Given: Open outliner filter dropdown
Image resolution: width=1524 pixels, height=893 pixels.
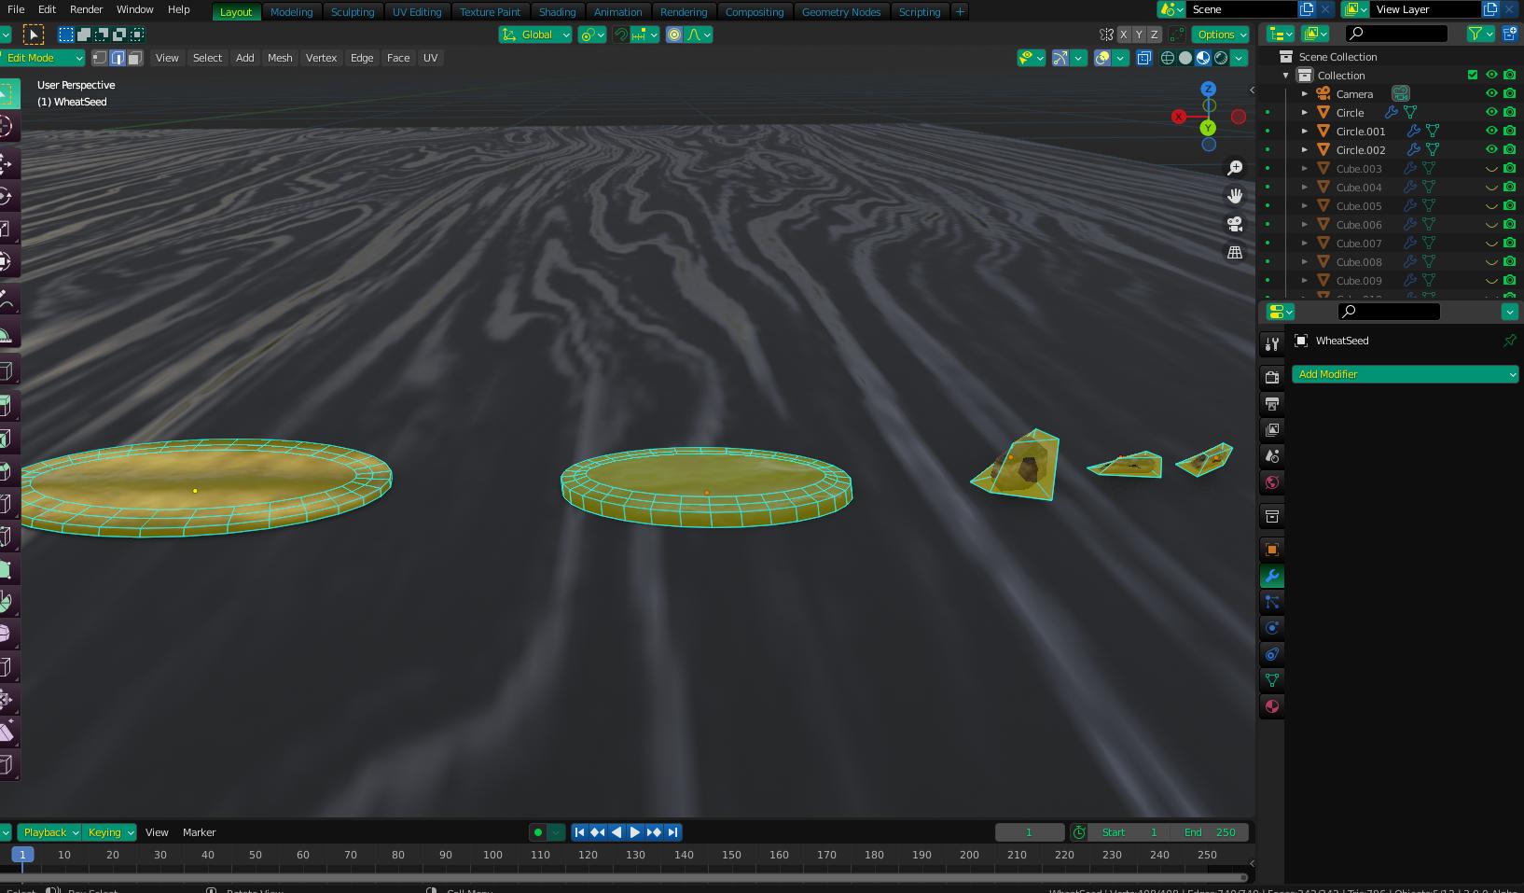Looking at the screenshot, I should (1479, 34).
